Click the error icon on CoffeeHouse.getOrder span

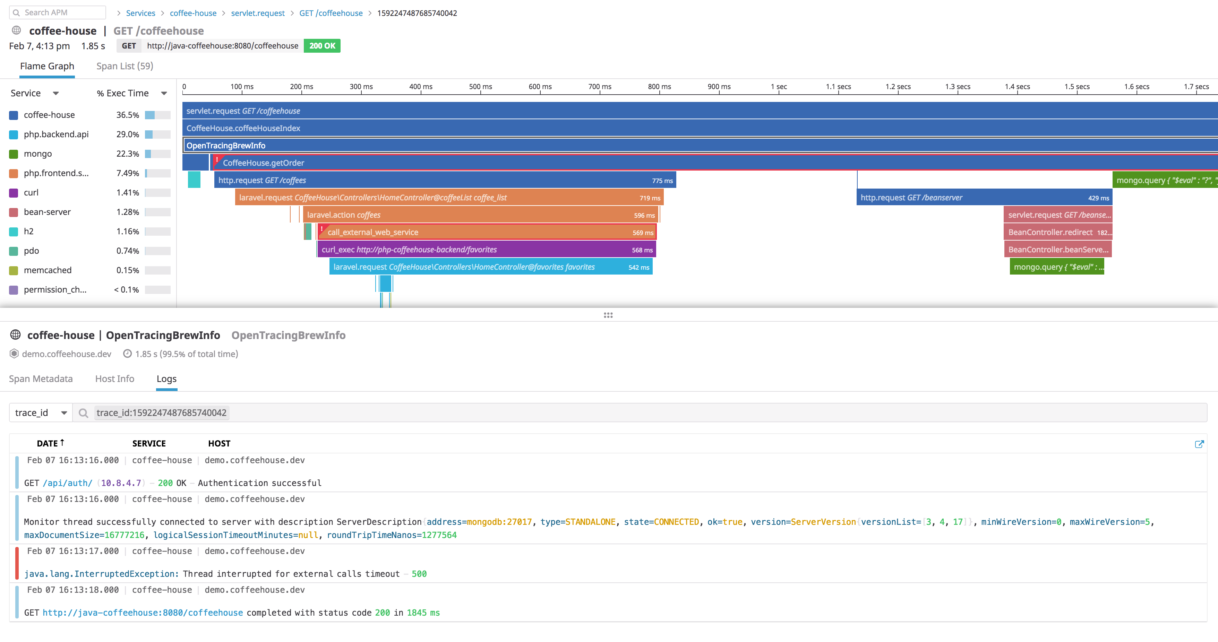coord(217,160)
